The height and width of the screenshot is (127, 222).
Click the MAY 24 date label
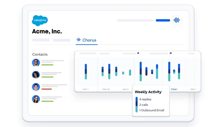click(x=106, y=89)
